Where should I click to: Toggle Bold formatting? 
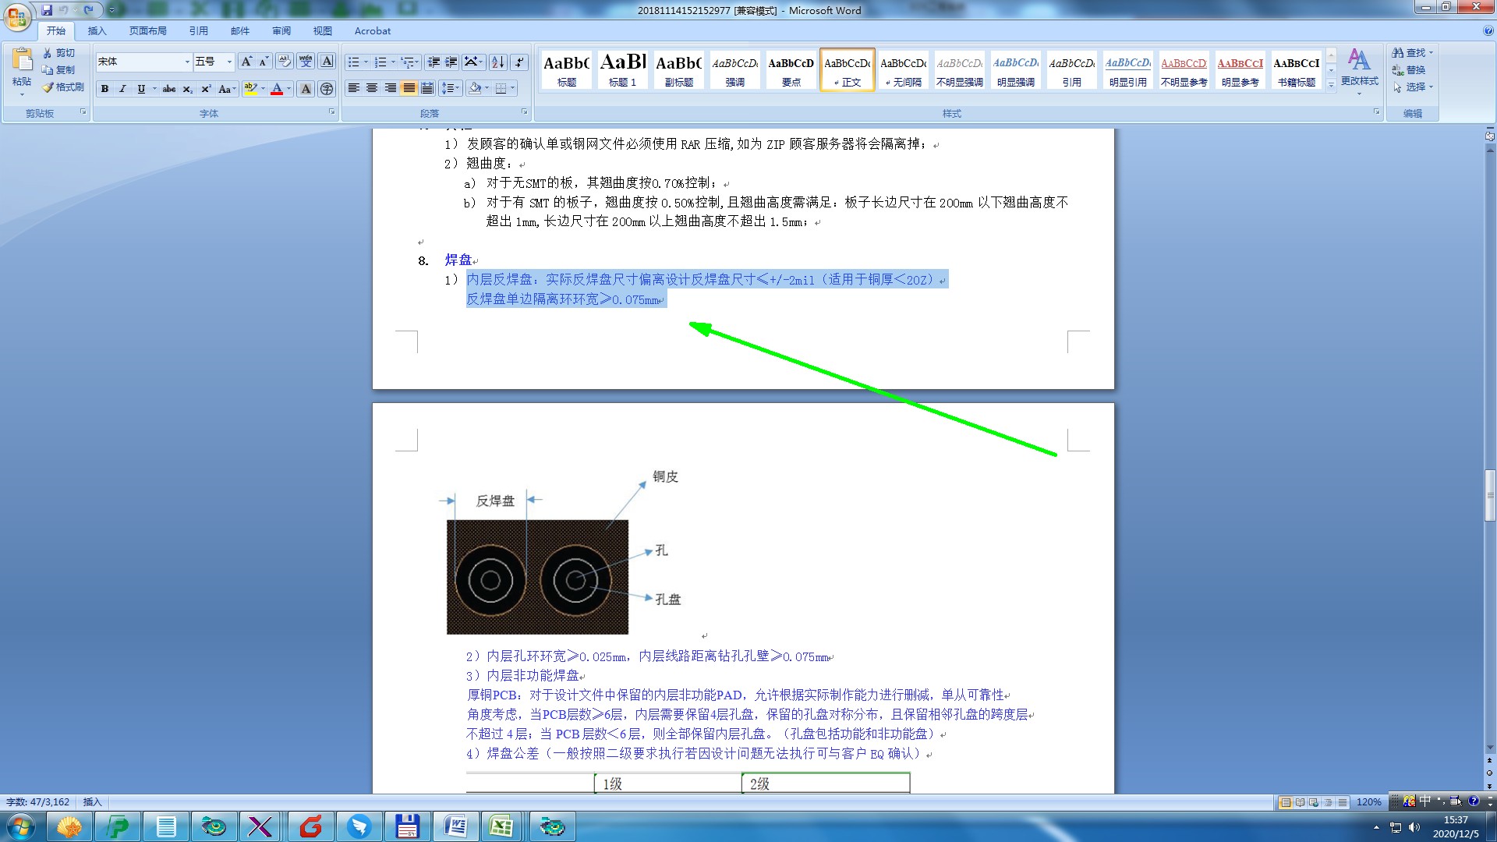click(104, 89)
